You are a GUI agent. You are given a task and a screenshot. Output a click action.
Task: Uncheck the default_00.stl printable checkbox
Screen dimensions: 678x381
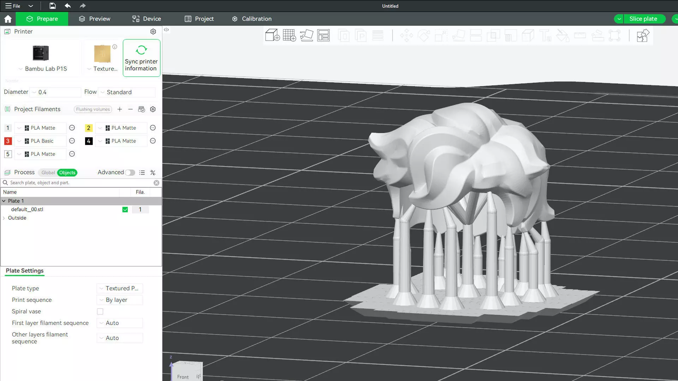pyautogui.click(x=125, y=210)
